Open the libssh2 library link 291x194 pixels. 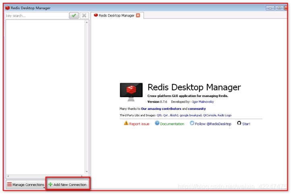pyautogui.click(x=174, y=115)
